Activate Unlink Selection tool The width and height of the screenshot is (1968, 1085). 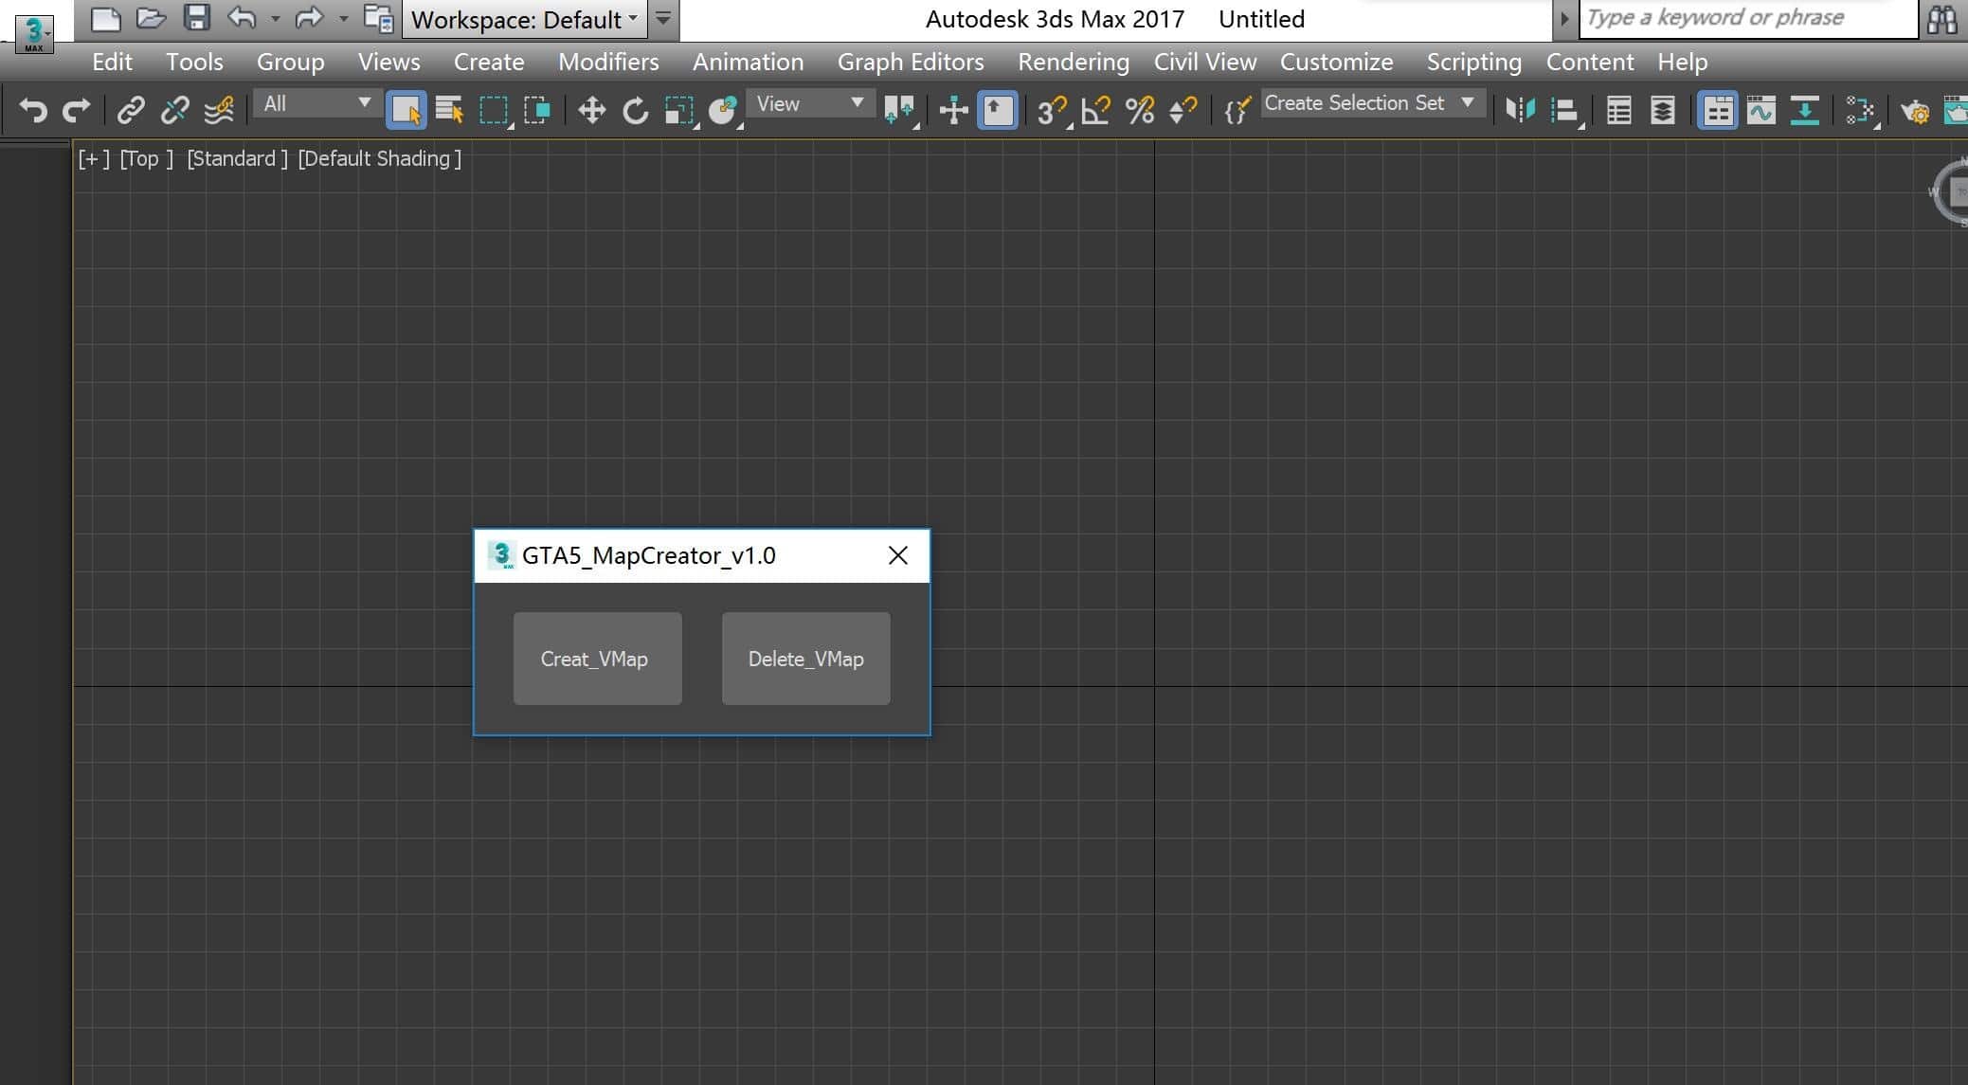click(174, 110)
